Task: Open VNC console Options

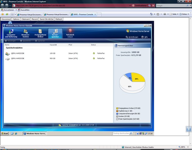Action: coord(16,19)
